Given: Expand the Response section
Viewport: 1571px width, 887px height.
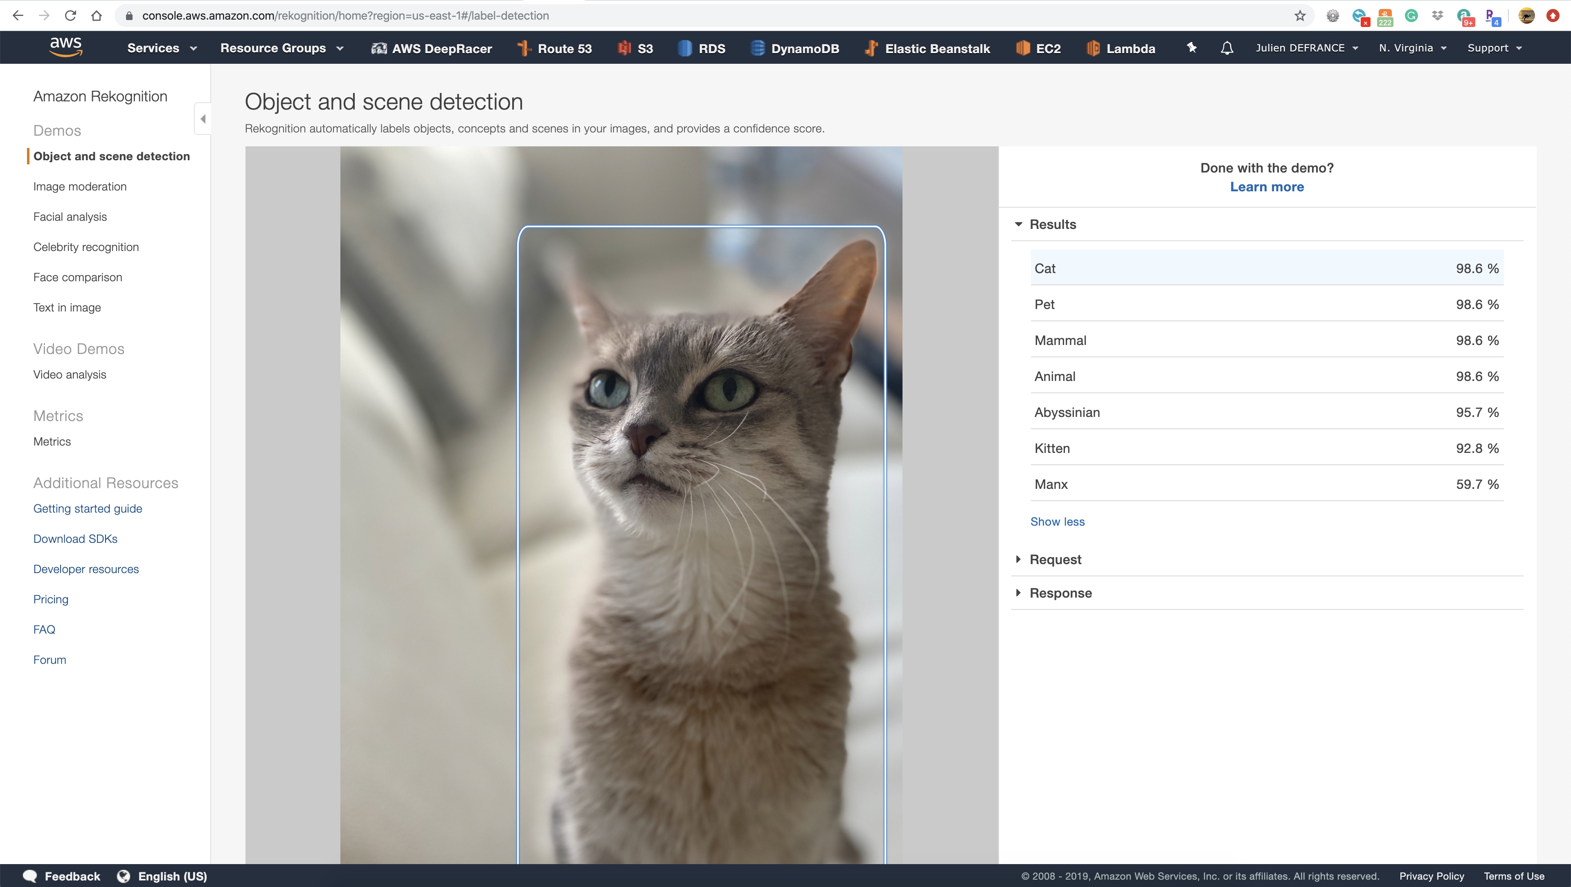Looking at the screenshot, I should pyautogui.click(x=1060, y=593).
